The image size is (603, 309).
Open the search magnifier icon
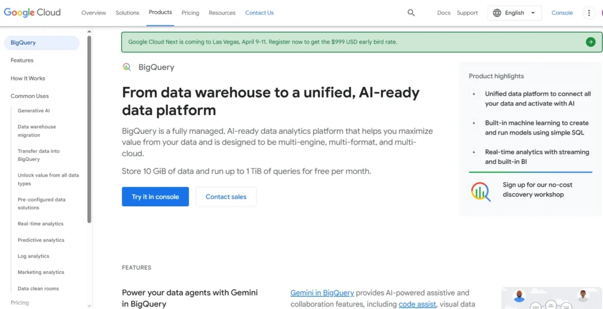click(x=411, y=13)
